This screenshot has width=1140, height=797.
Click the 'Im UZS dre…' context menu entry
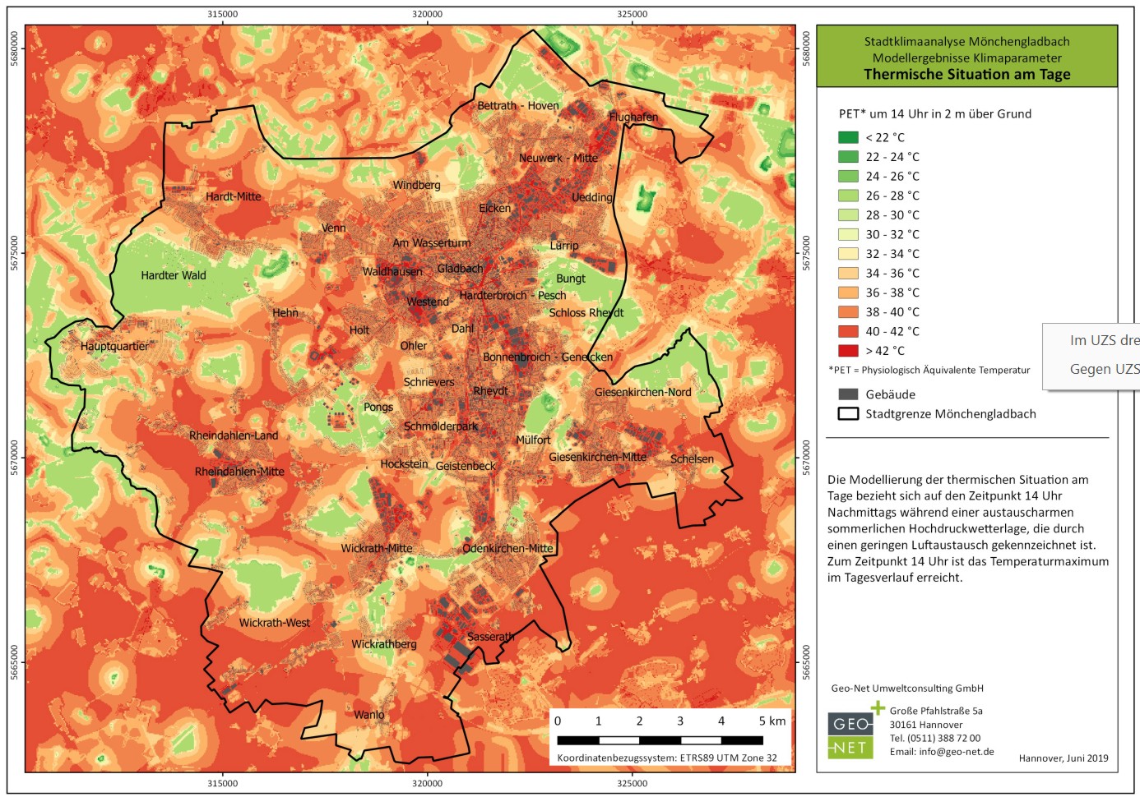(1102, 340)
